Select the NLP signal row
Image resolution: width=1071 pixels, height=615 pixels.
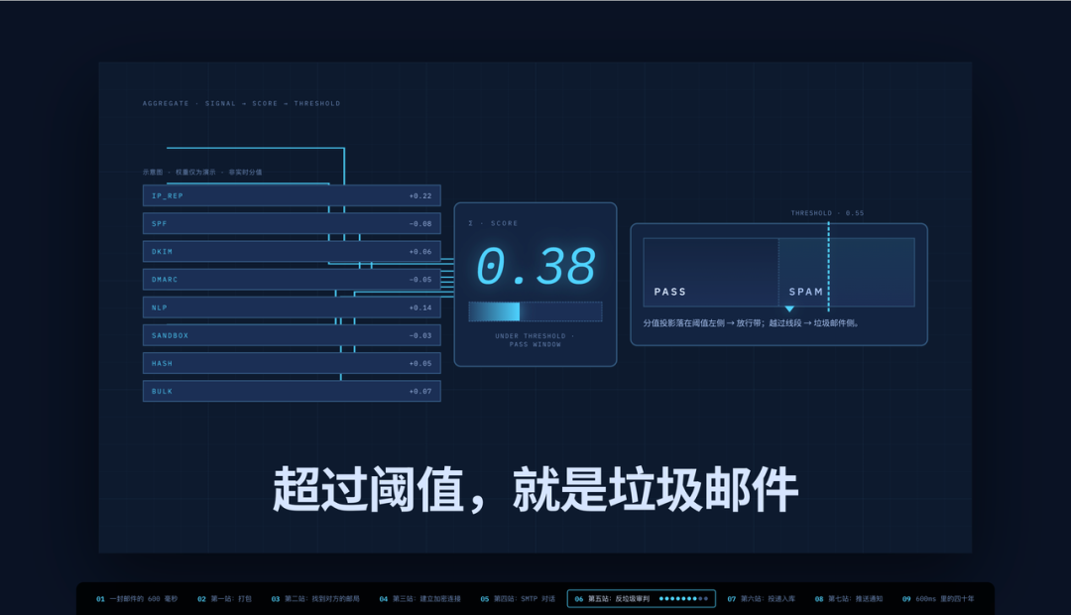[292, 307]
